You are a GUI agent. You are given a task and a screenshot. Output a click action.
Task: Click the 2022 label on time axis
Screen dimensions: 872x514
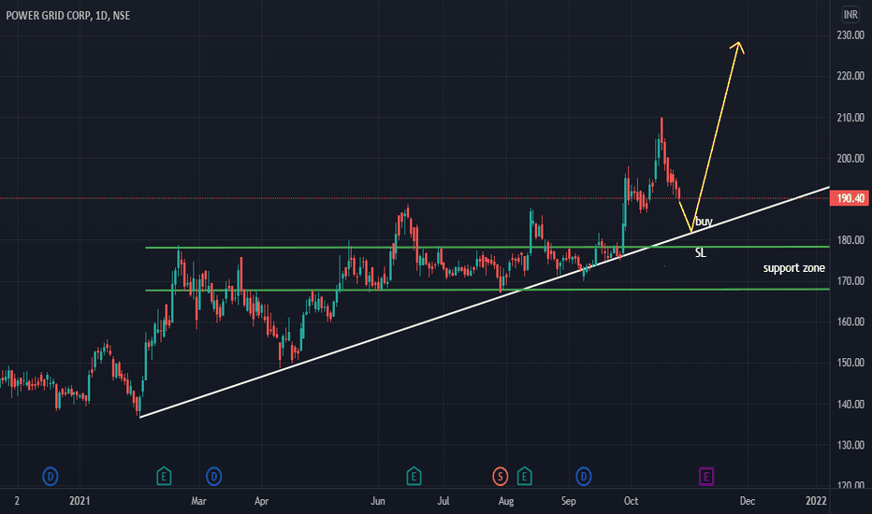(x=817, y=501)
